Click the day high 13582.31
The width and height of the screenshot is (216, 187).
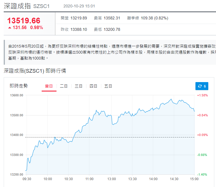(x=112, y=18)
